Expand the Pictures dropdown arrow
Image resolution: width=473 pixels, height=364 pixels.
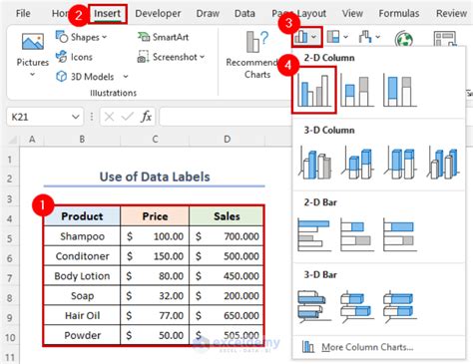32,75
